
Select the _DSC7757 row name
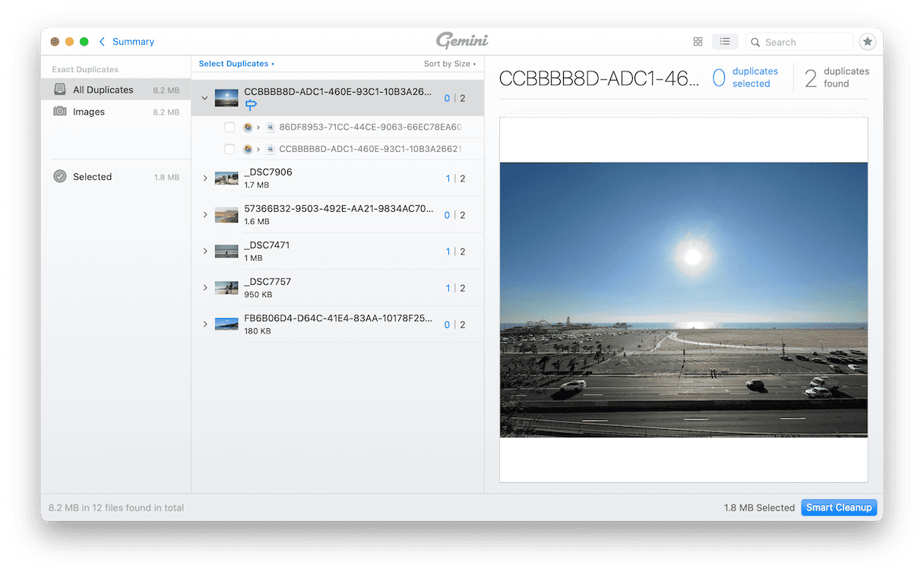[x=267, y=281]
